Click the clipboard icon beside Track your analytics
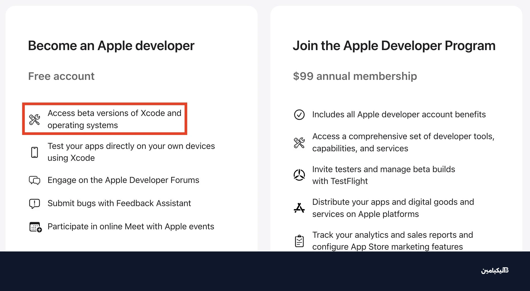The height and width of the screenshot is (291, 530). 299,241
